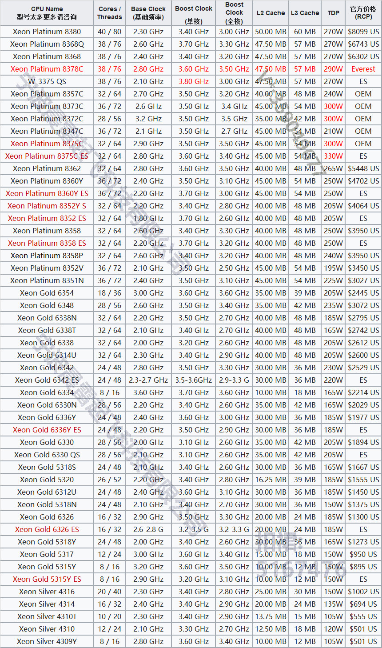382x648 pixels.
Task: Select the "Xeon Platinum 8362" name cell
Action: pyautogui.click(x=47, y=168)
